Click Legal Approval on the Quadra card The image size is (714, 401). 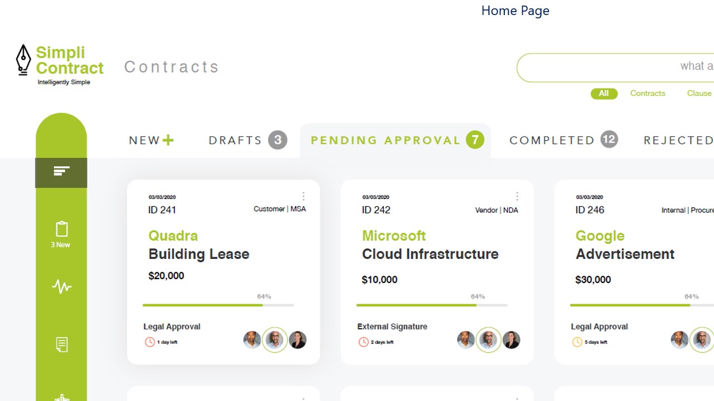[x=172, y=327]
